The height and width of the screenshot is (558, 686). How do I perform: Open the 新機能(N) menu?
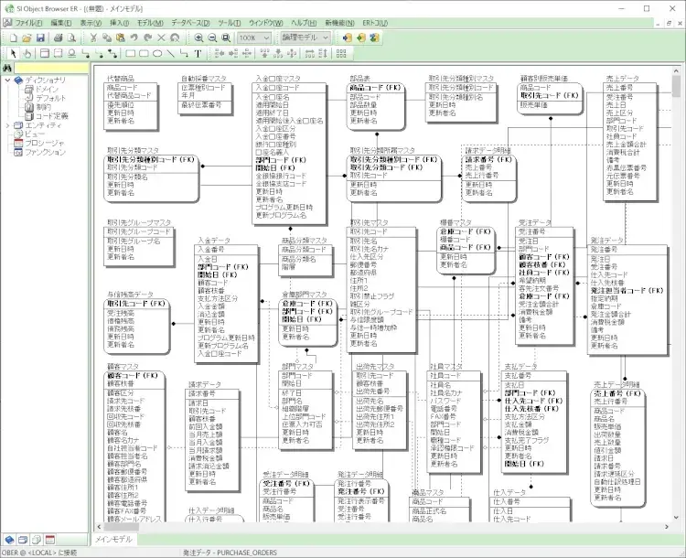click(339, 23)
